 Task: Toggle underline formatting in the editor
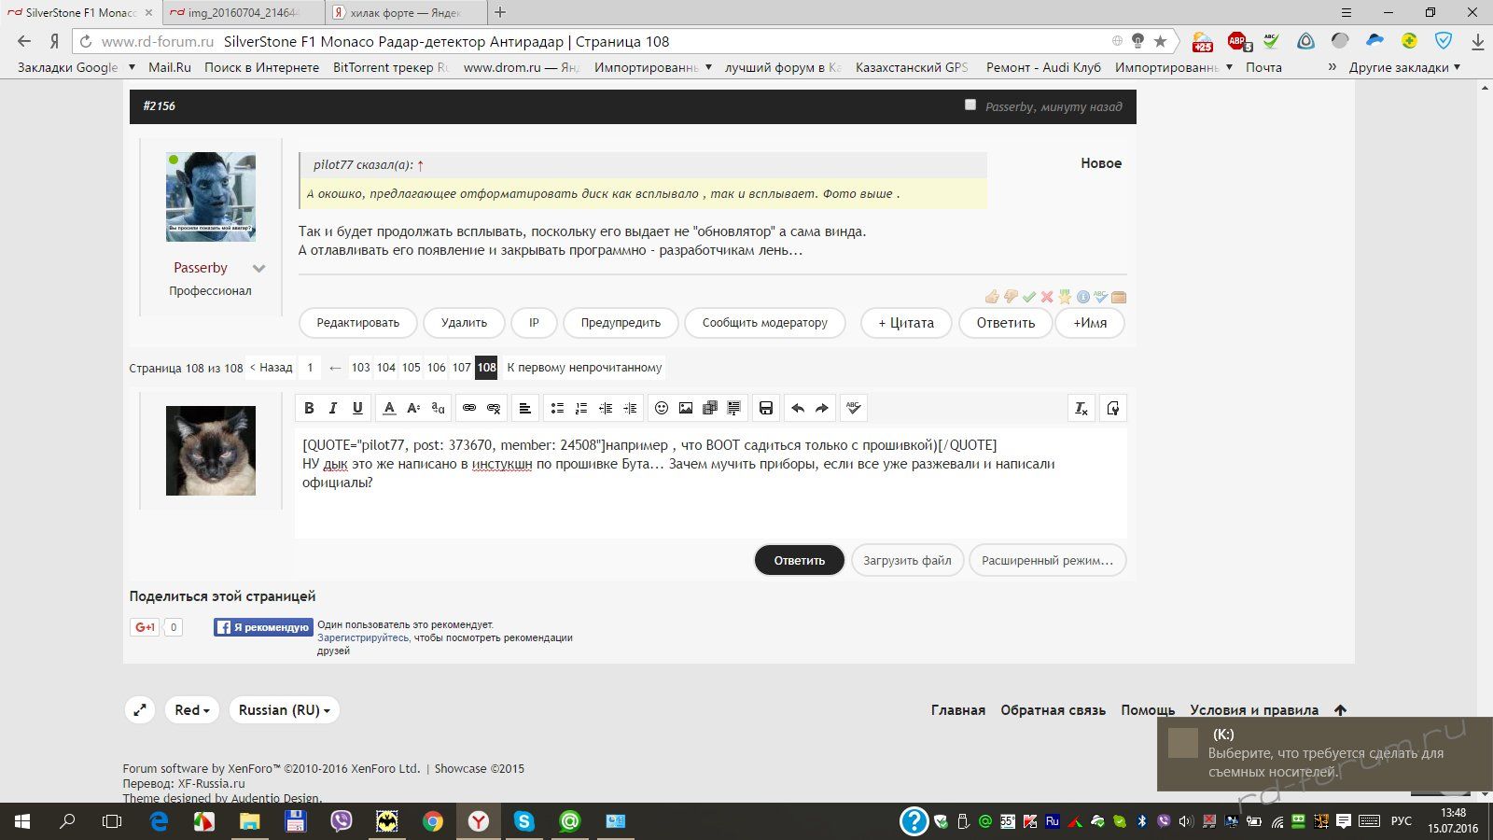pyautogui.click(x=357, y=408)
